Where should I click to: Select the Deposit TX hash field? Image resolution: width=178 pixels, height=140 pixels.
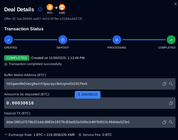click(83, 122)
